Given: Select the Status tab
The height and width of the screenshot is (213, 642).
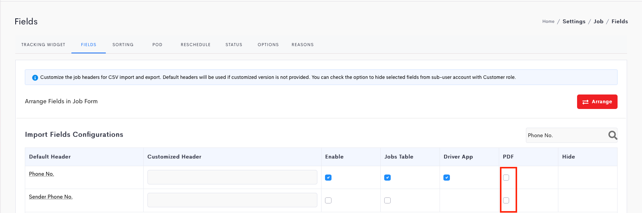Looking at the screenshot, I should (234, 45).
